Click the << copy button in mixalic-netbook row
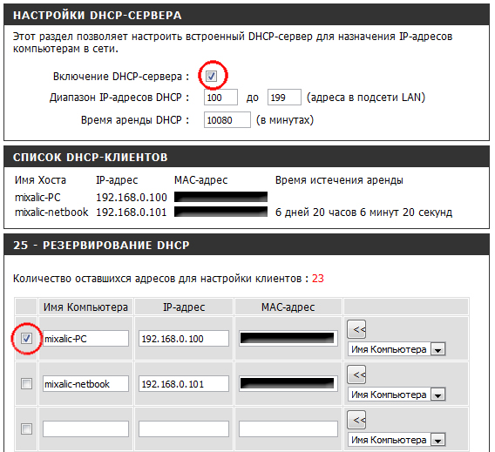 (x=356, y=374)
